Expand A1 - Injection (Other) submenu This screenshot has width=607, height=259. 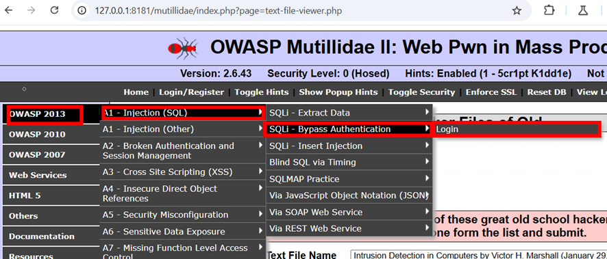click(182, 129)
